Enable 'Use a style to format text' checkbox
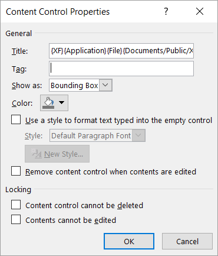 point(16,119)
